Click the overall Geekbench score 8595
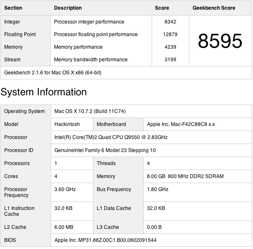 pyautogui.click(x=220, y=41)
